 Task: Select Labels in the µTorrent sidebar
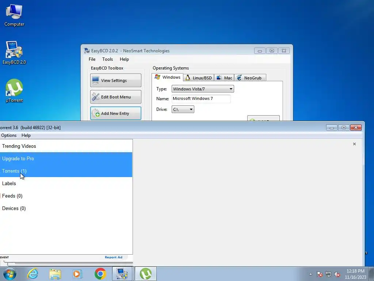(x=66, y=184)
